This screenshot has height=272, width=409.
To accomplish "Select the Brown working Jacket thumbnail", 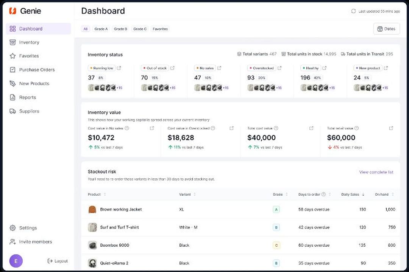I will click(92, 210).
